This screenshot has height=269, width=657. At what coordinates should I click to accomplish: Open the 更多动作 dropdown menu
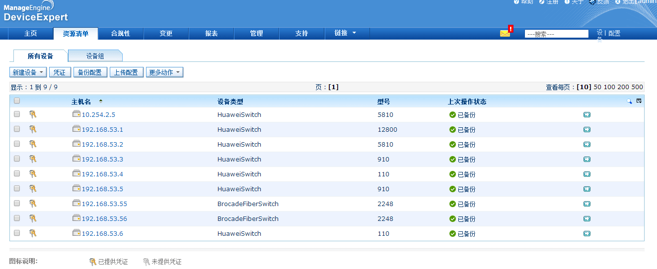click(164, 72)
